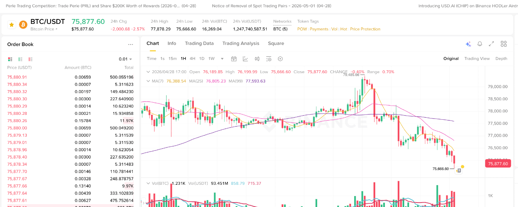Viewport: 518px width, 207px height.
Task: Open Notice of Removal of Spot Trading Pairs
Action: click(x=272, y=6)
